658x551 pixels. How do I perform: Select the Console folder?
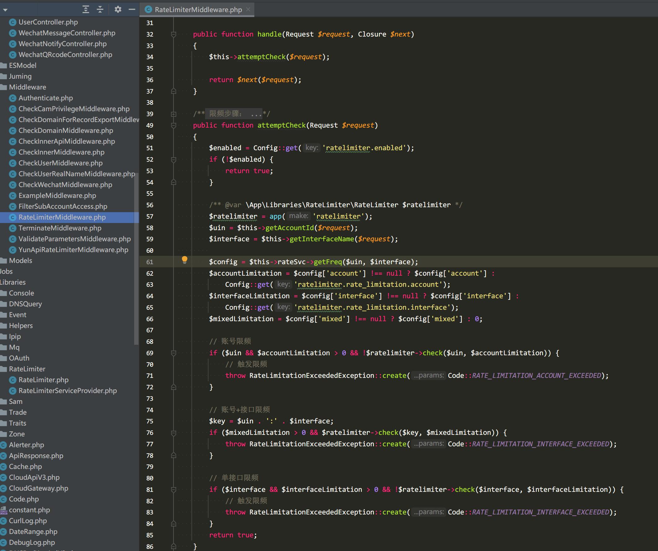coord(21,293)
